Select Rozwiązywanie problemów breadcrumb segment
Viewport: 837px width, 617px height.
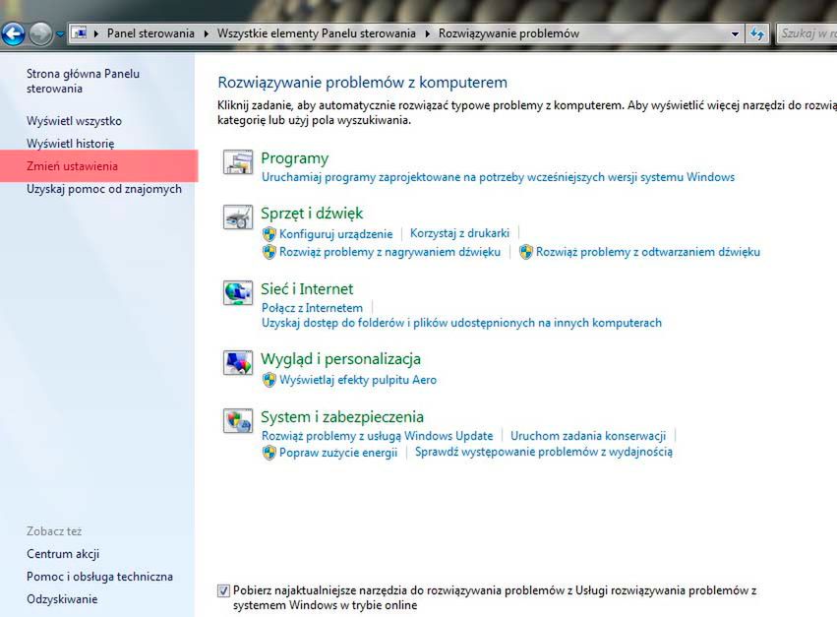(x=508, y=33)
